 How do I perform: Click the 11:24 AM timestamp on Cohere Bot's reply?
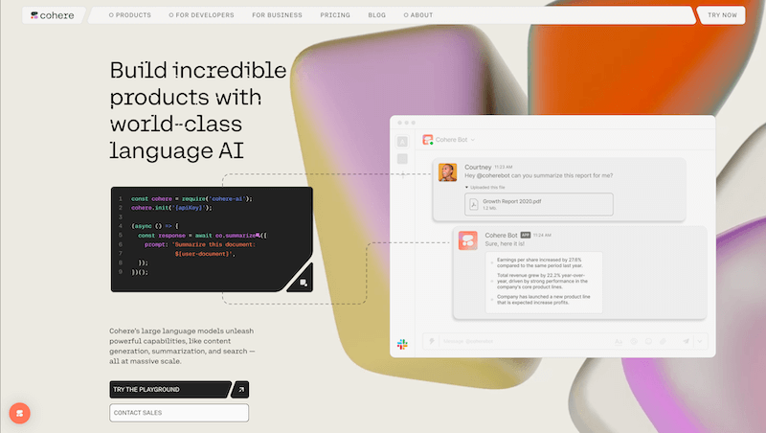pyautogui.click(x=542, y=235)
